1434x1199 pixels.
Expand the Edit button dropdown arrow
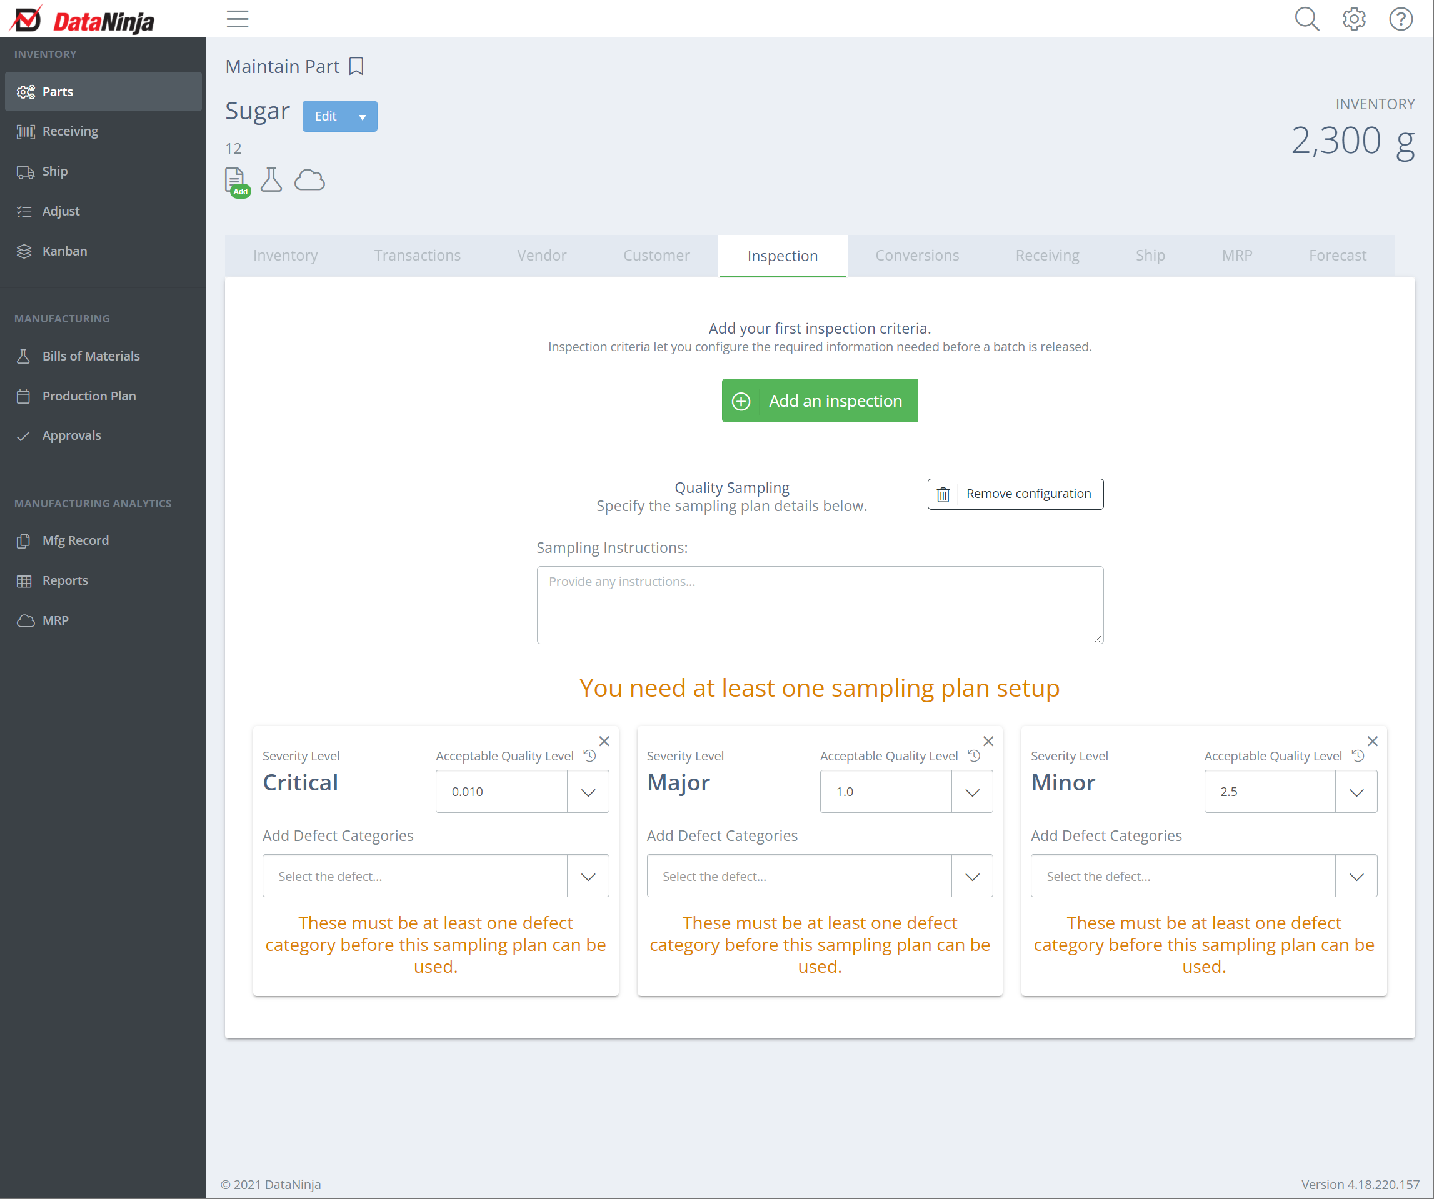[x=363, y=117]
